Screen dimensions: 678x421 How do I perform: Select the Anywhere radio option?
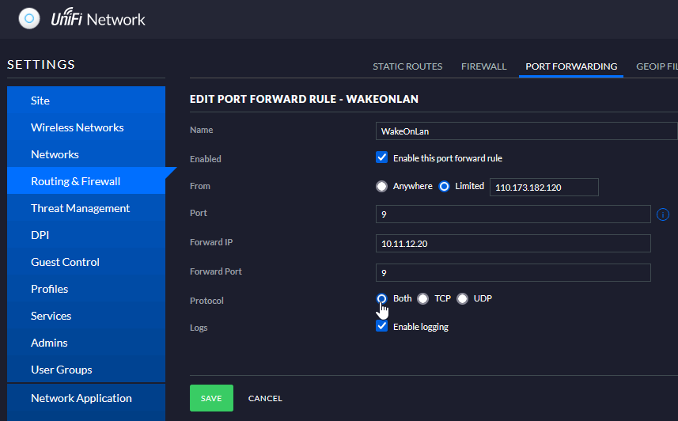[381, 186]
